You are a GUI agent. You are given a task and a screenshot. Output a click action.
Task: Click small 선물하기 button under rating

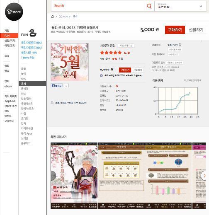pyautogui.click(x=138, y=70)
